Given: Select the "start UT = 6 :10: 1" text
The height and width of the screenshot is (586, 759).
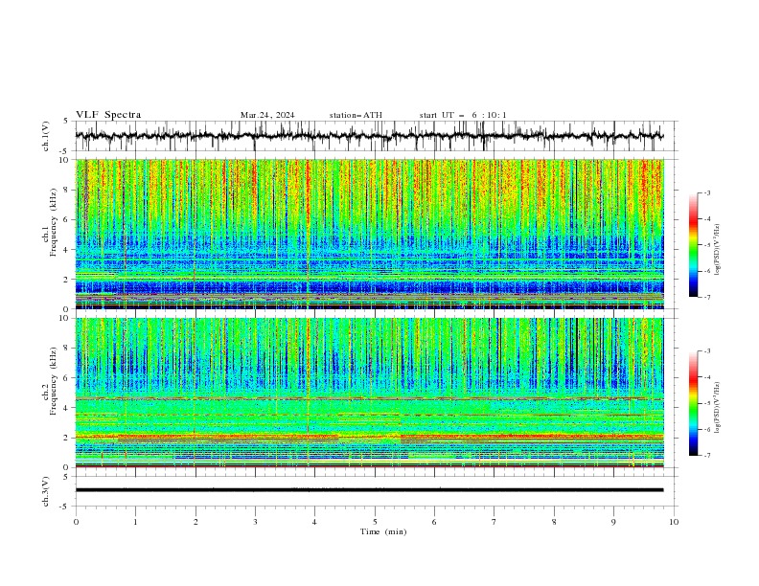Looking at the screenshot, I should [463, 115].
